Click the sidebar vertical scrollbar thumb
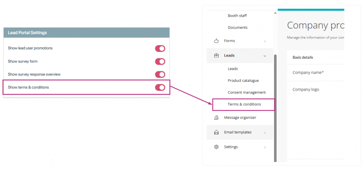Screen dimensions: 364x169 pyautogui.click(x=275, y=107)
